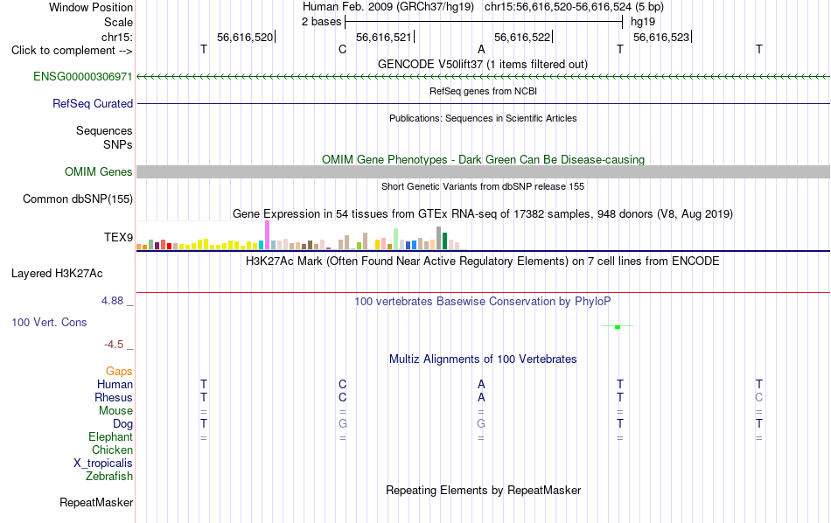Click the GTEx Gene Expression track title

483,213
